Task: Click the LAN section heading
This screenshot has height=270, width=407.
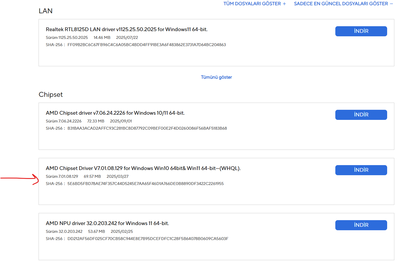Action: (x=45, y=11)
